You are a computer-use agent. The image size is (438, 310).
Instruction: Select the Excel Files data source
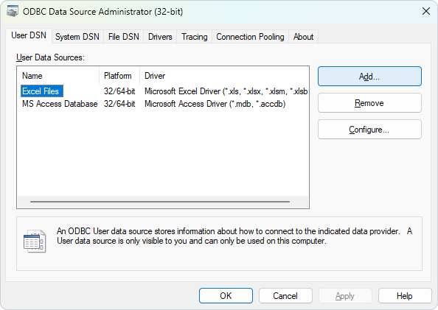click(x=42, y=91)
